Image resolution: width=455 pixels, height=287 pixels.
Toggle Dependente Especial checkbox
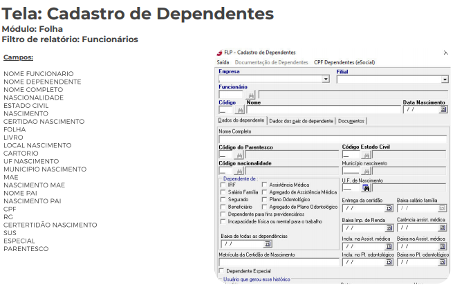[221, 271]
